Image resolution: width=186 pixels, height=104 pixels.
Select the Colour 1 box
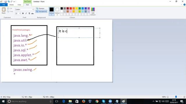point(51,11)
